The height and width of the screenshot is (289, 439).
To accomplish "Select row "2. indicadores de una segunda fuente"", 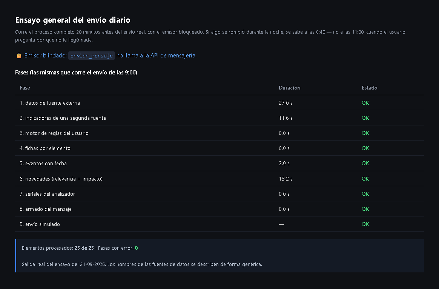I will pyautogui.click(x=219, y=118).
